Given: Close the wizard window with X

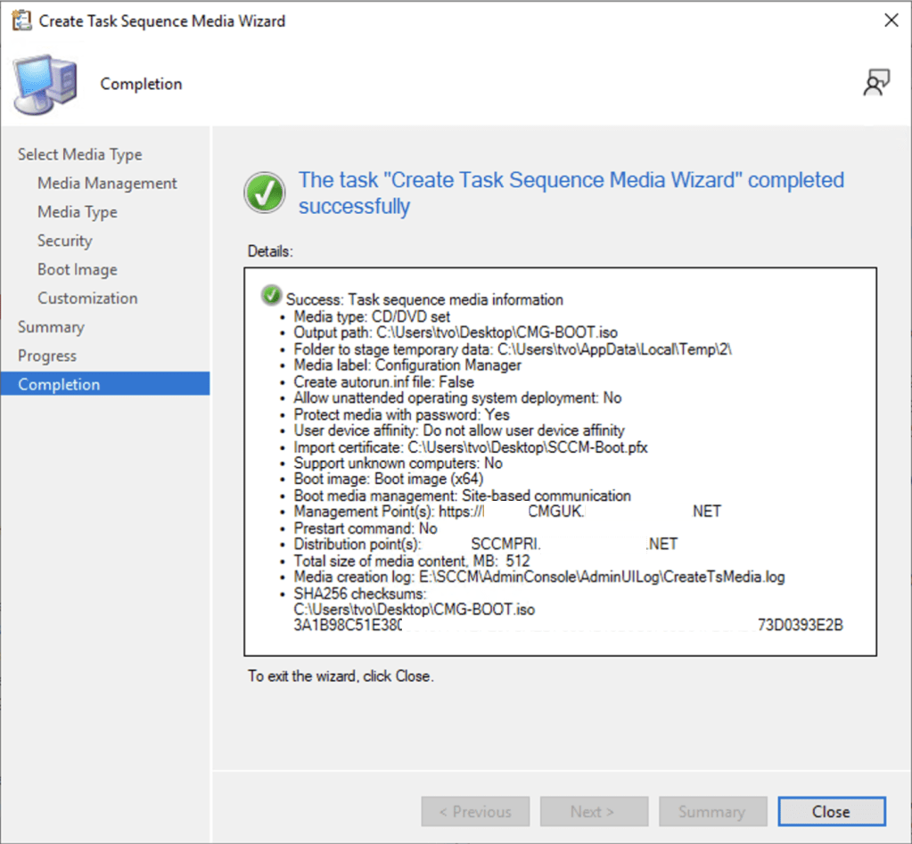Looking at the screenshot, I should point(890,20).
